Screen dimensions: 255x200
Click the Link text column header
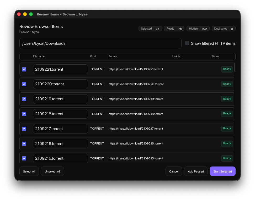click(177, 56)
